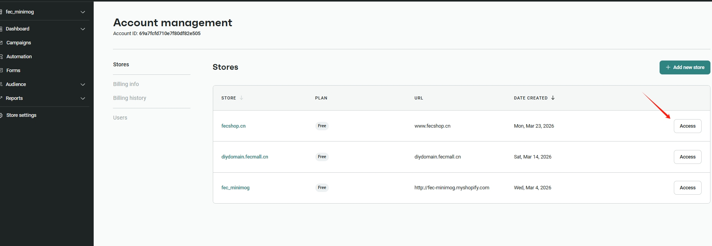
Task: Expand the Audience sidebar section
Action: click(82, 84)
